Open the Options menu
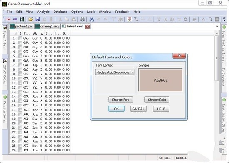Image resolution: width=229 pixels, height=163 pixels. (x=77, y=12)
